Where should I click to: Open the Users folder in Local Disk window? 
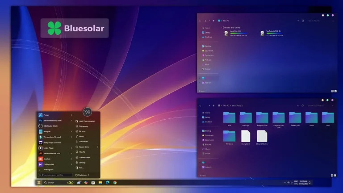[x=328, y=119]
